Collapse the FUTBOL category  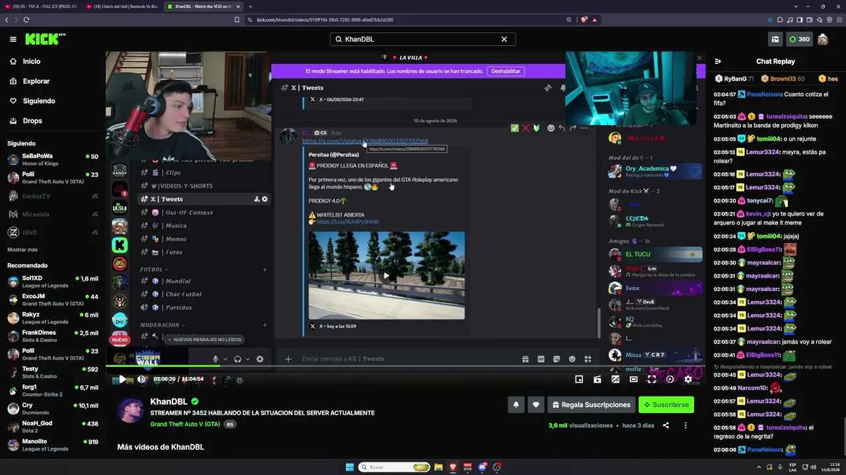154,269
